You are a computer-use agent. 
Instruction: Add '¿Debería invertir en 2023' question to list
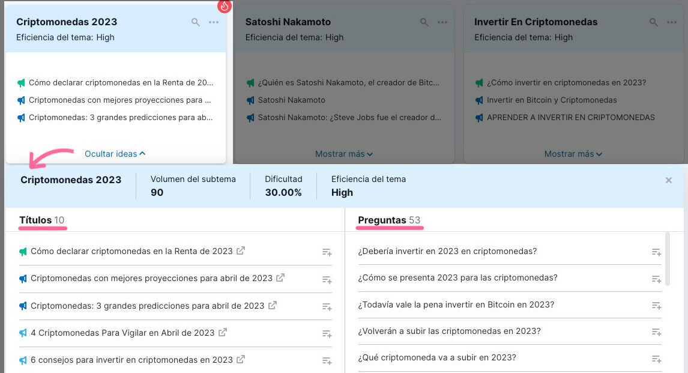(656, 252)
